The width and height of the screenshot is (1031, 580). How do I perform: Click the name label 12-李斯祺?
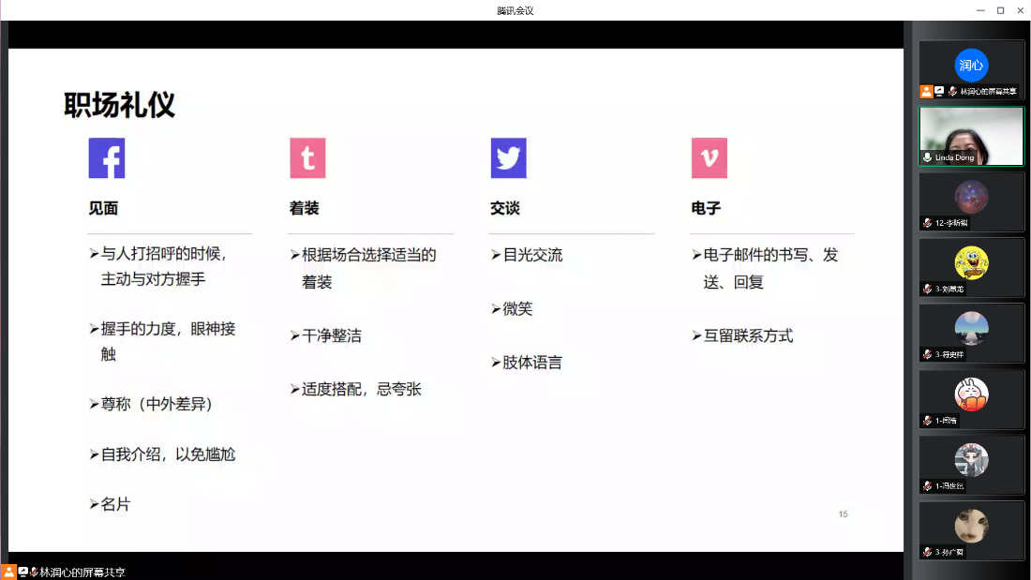pyautogui.click(x=951, y=223)
